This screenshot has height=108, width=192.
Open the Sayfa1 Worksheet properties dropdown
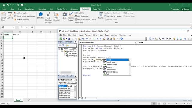pyautogui.click(x=75, y=80)
